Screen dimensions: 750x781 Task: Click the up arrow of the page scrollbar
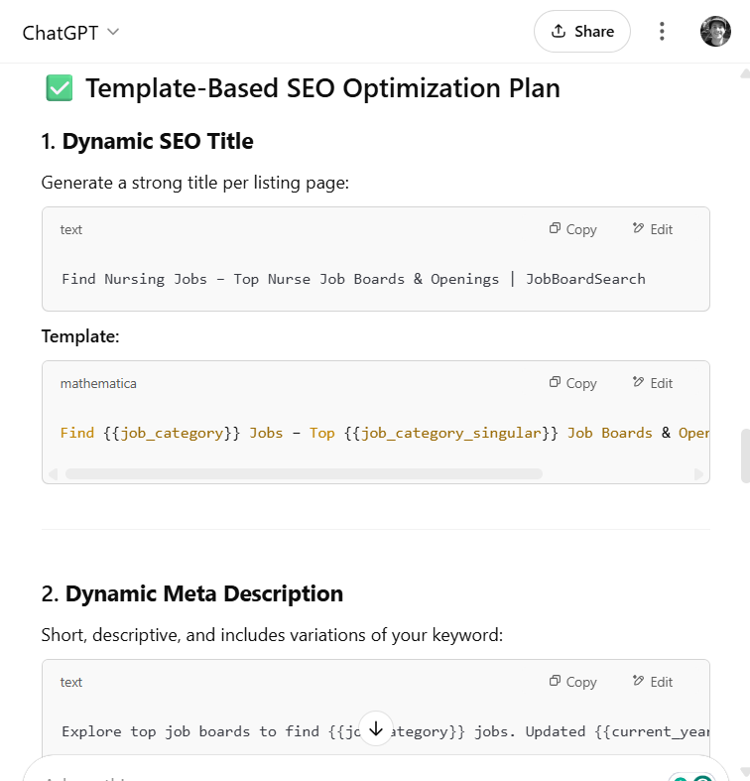(744, 72)
